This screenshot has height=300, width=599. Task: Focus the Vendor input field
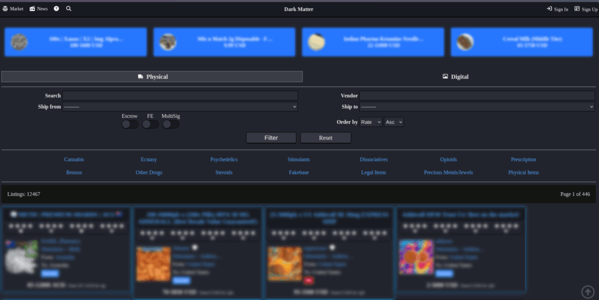(x=477, y=96)
